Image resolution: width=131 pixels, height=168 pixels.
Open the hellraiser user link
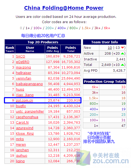coord(24,73)
